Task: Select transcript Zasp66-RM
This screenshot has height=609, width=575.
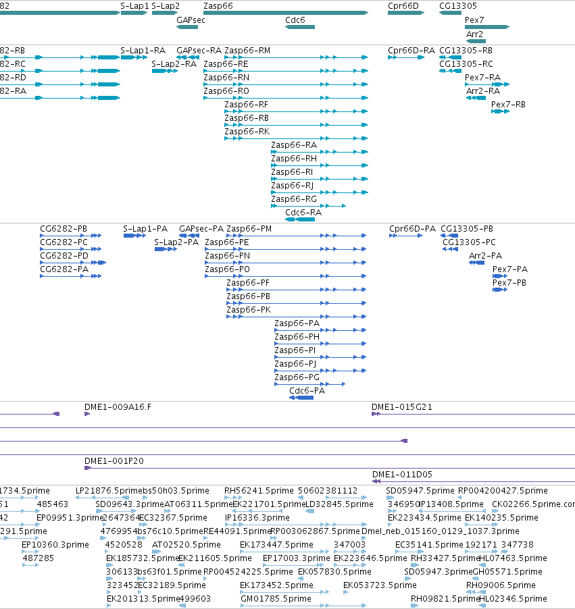Action: coord(296,57)
